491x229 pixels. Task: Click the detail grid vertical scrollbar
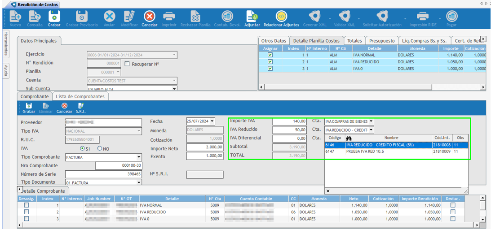482,209
